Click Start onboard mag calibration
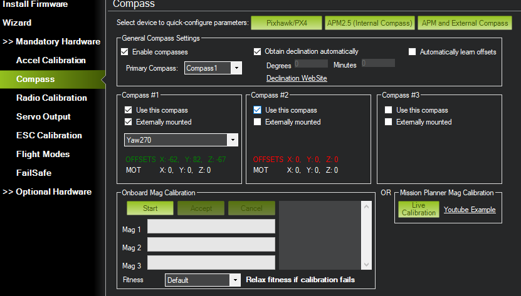The width and height of the screenshot is (521, 296). tap(150, 208)
